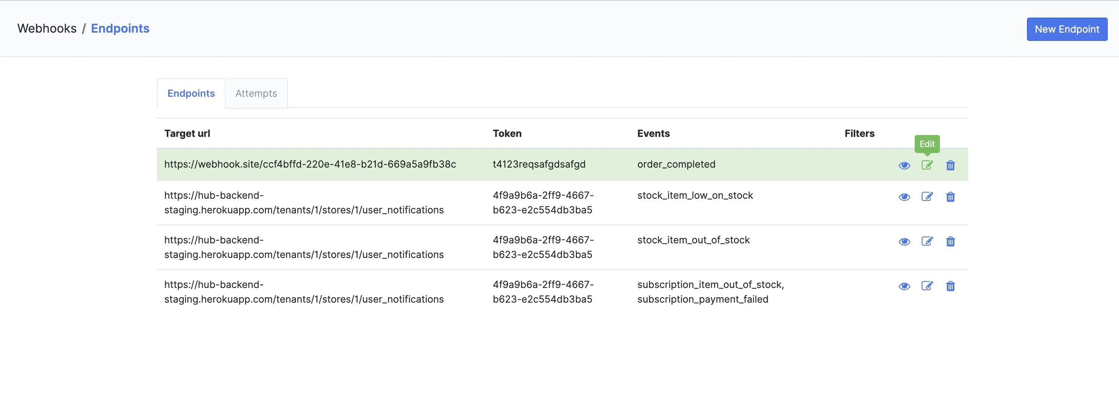Select token t4123reqsafgdsafgd
Viewport: 1119px width, 408px height.
click(x=539, y=165)
